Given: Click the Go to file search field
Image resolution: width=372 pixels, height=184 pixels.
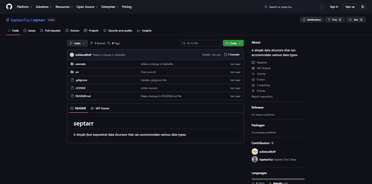Looking at the screenshot, I should pyautogui.click(x=201, y=43).
